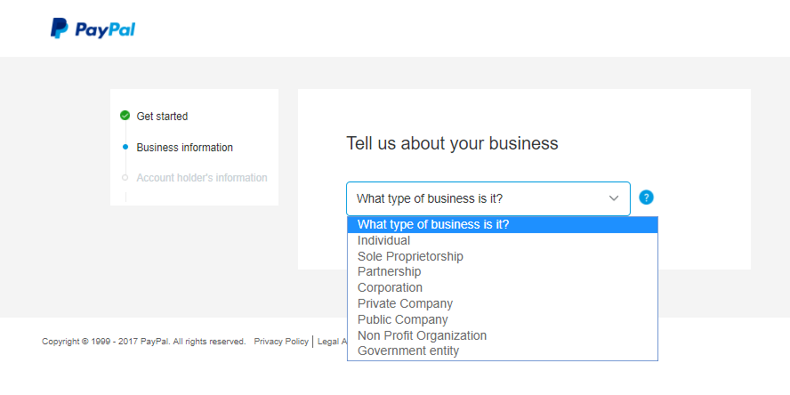Select Public Company in the list
790x395 pixels.
[402, 319]
